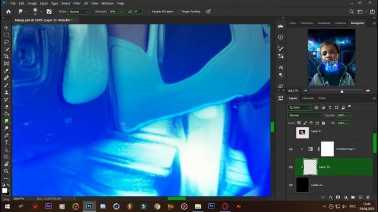Select the Path Selection tool

coord(6,150)
